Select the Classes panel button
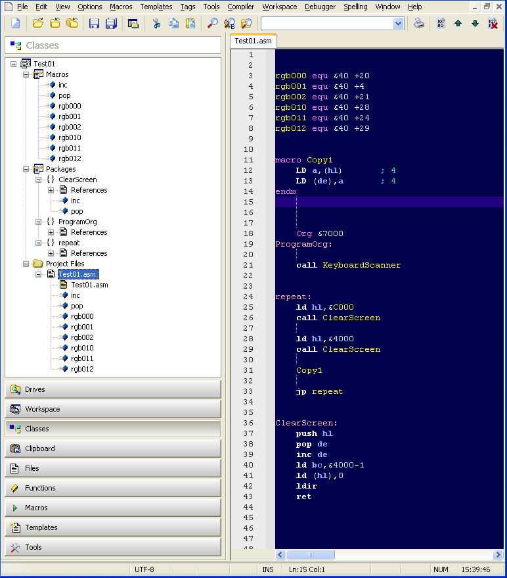 [x=113, y=429]
